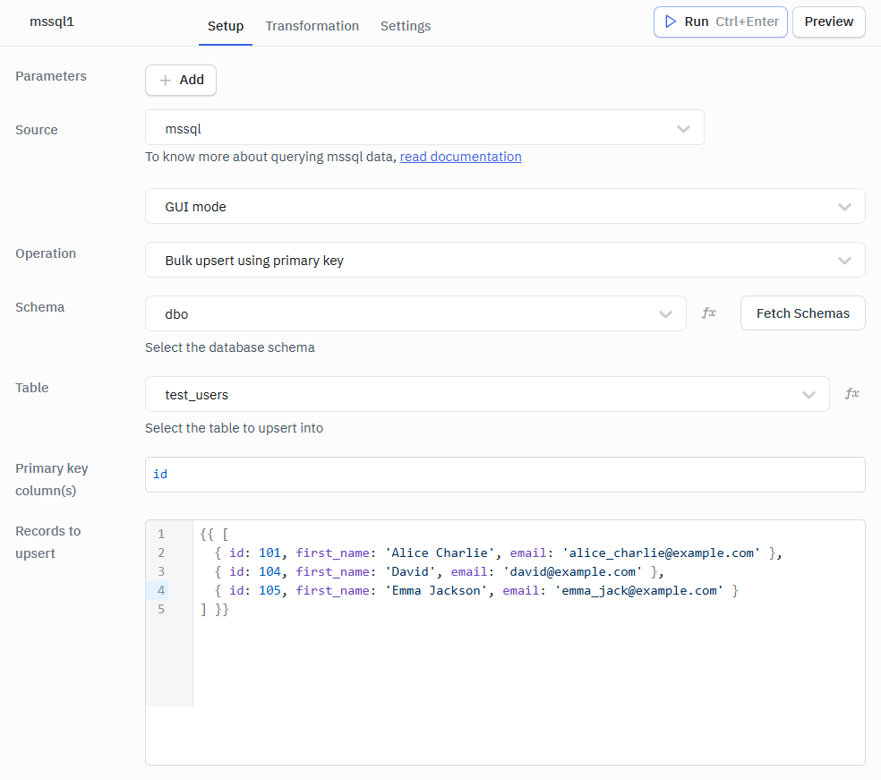This screenshot has height=780, width=881.
Task: Click 'Select the table to upsert into' hint
Action: 235,428
